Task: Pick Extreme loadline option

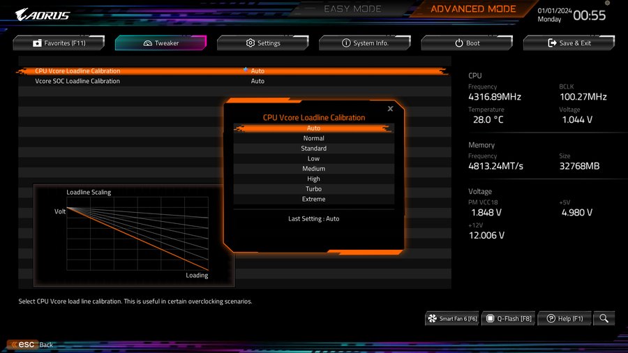Action: pyautogui.click(x=313, y=199)
